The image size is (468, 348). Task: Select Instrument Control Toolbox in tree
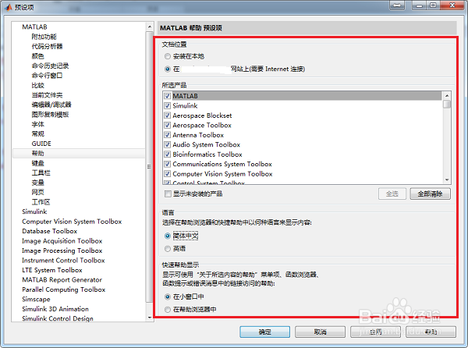click(x=63, y=261)
